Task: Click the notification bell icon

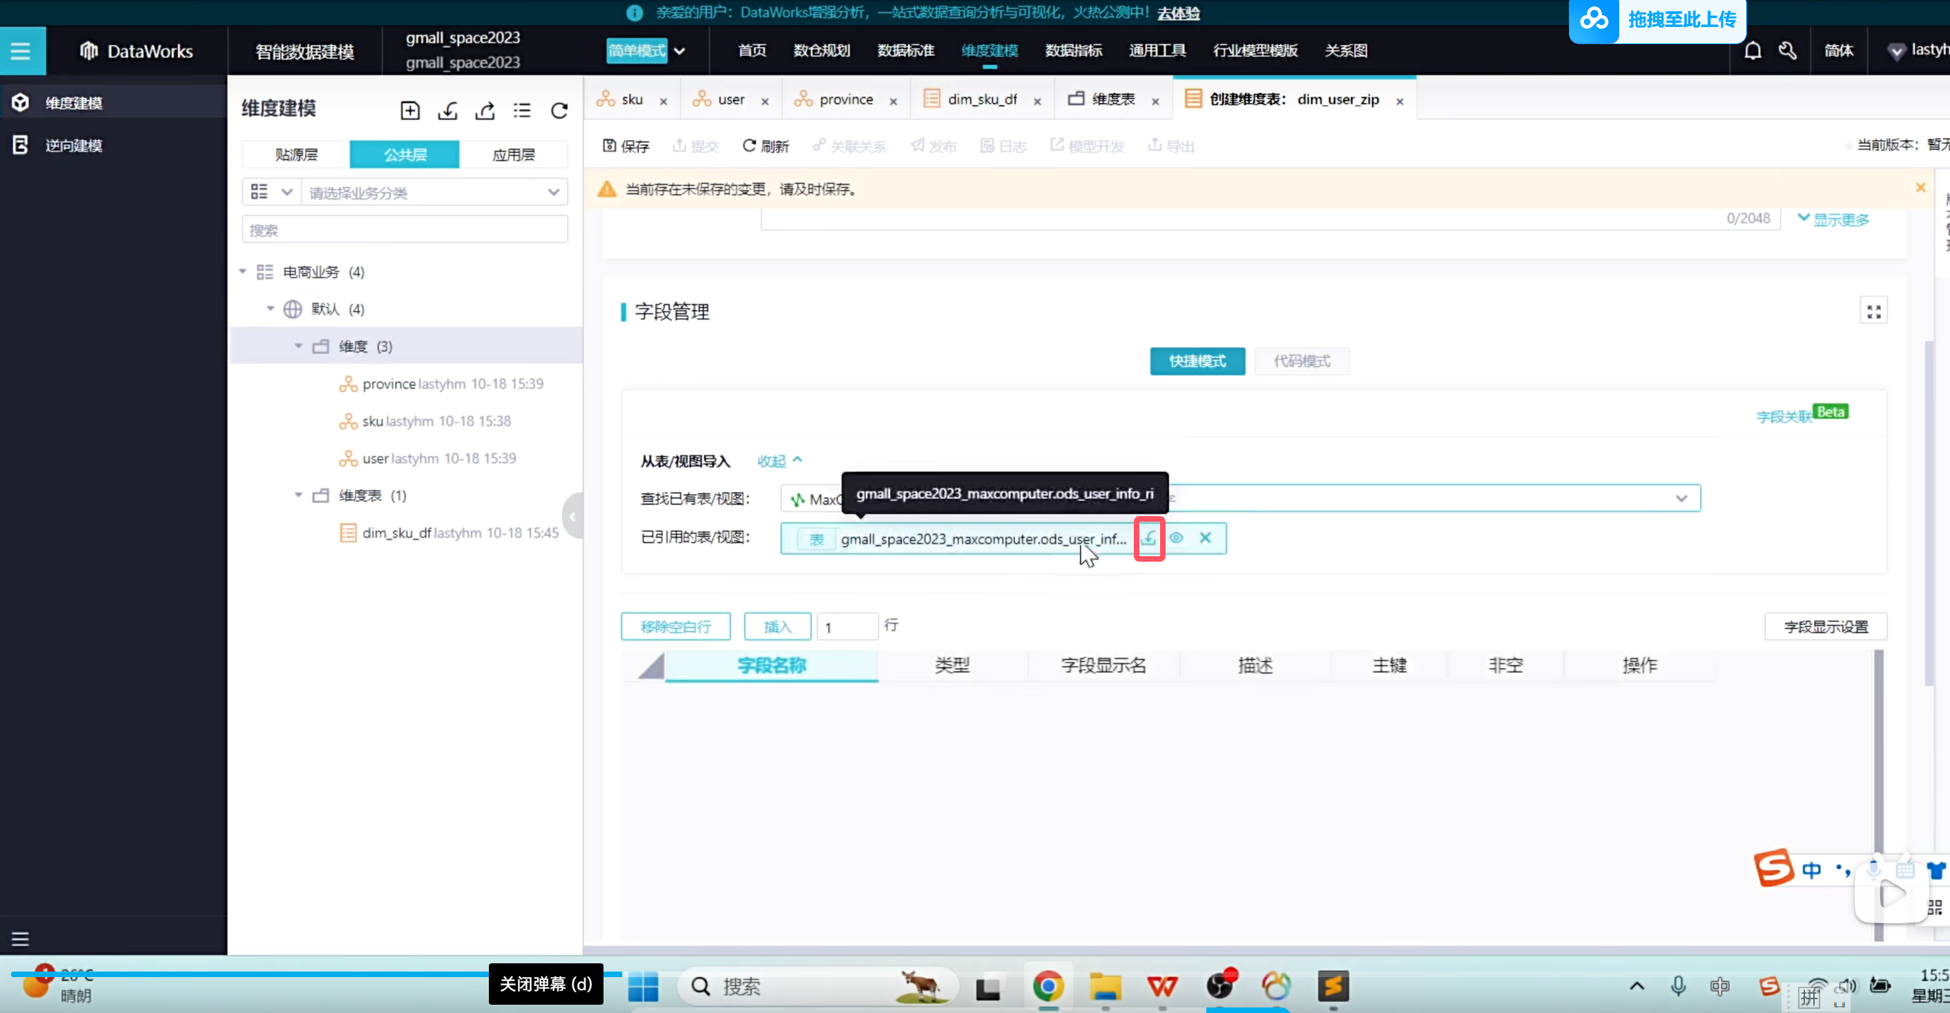Action: click(x=1753, y=50)
